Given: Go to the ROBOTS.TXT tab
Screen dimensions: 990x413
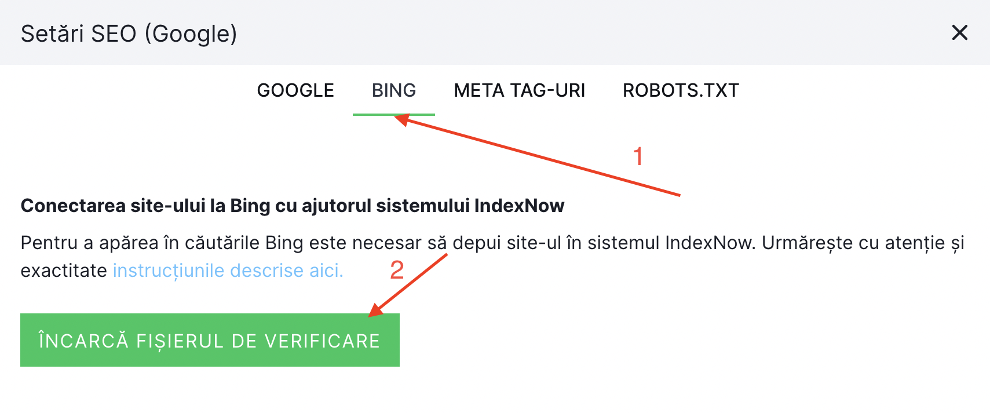Looking at the screenshot, I should (681, 90).
